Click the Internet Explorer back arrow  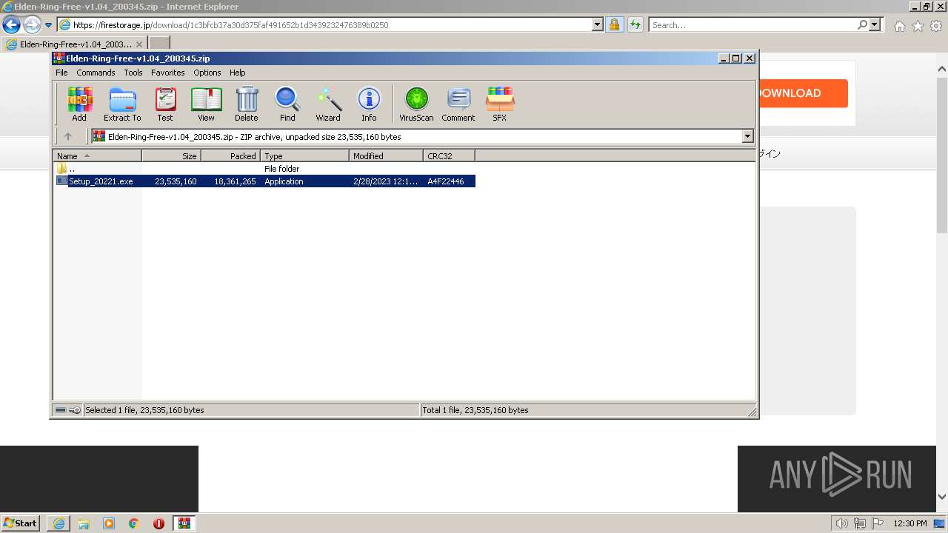(11, 25)
